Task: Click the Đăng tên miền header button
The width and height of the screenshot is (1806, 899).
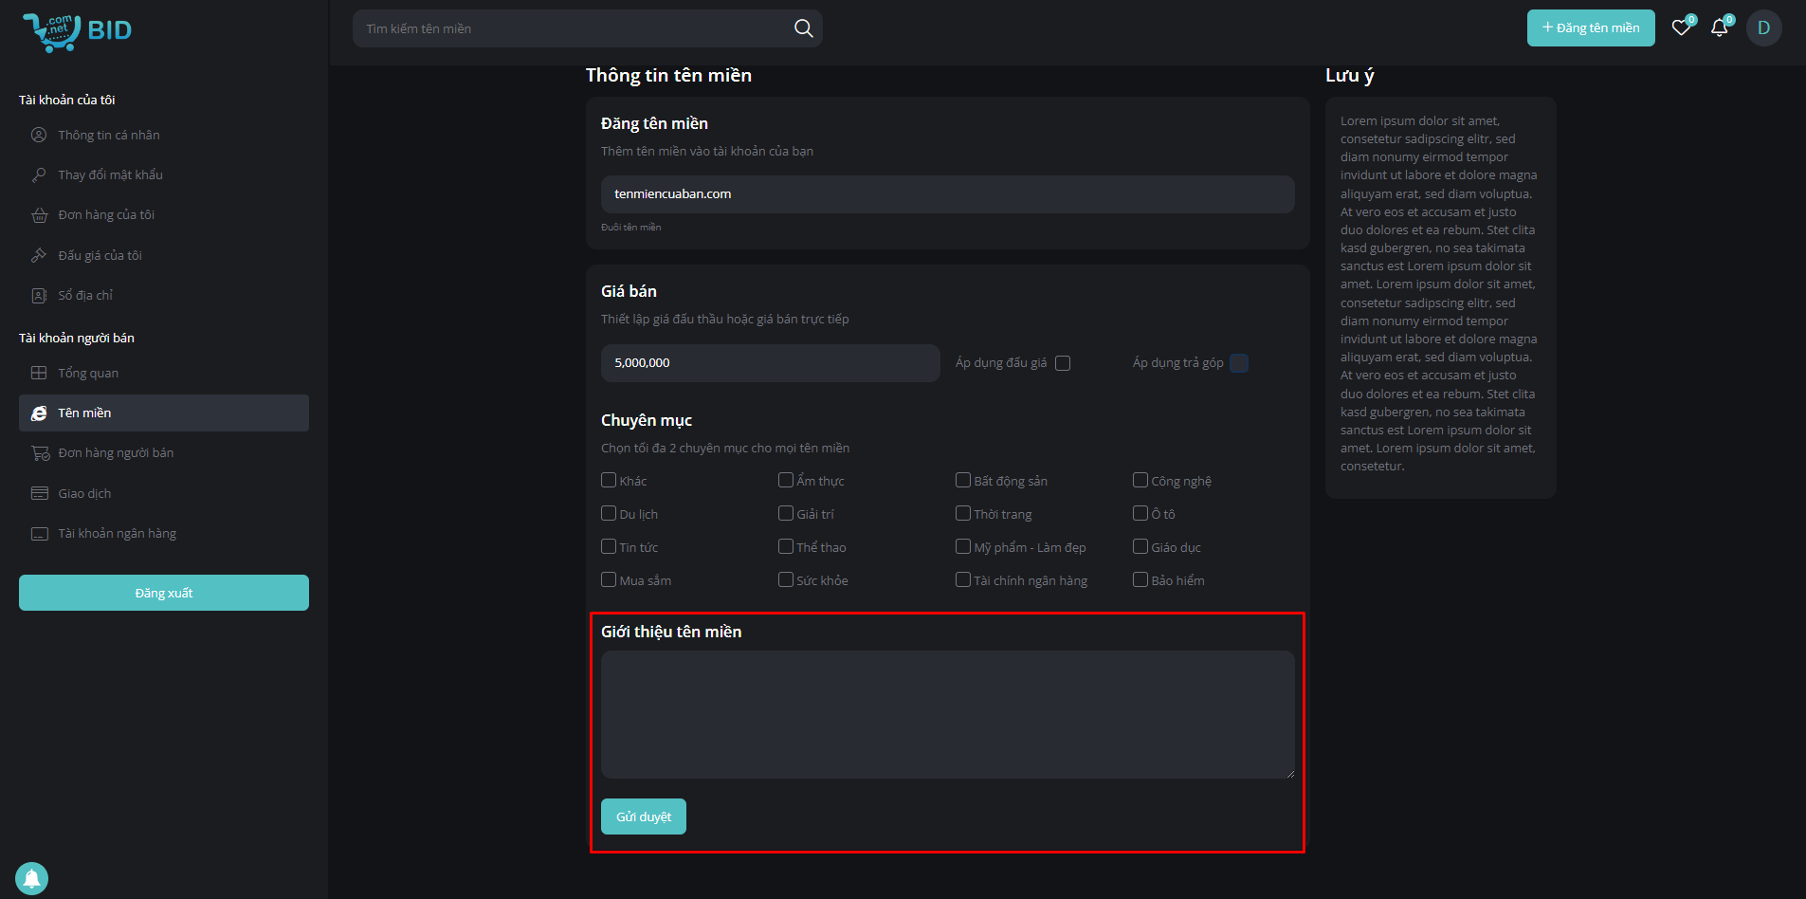Action: click(1590, 28)
